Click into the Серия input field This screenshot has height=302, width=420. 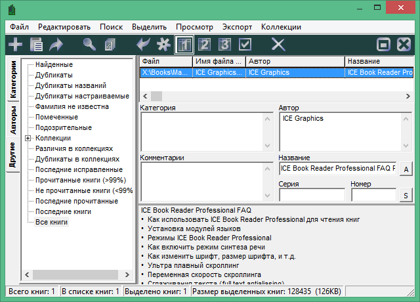311,195
